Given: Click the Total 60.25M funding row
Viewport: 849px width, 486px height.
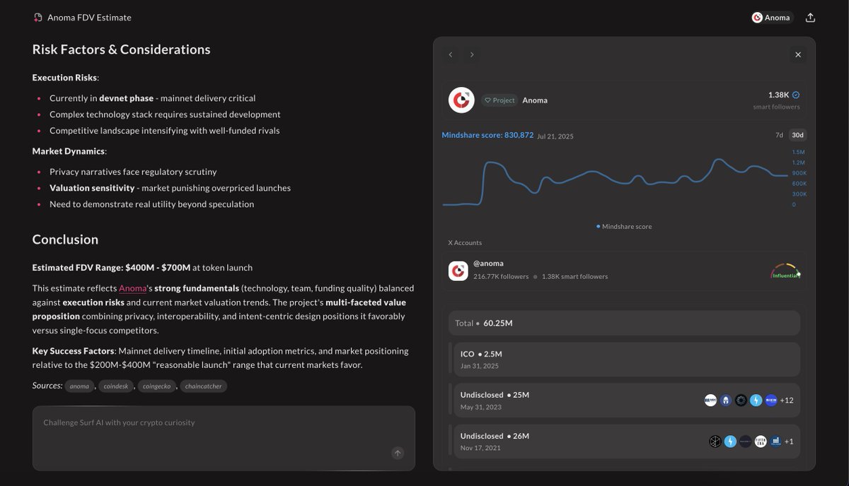Looking at the screenshot, I should click(624, 323).
